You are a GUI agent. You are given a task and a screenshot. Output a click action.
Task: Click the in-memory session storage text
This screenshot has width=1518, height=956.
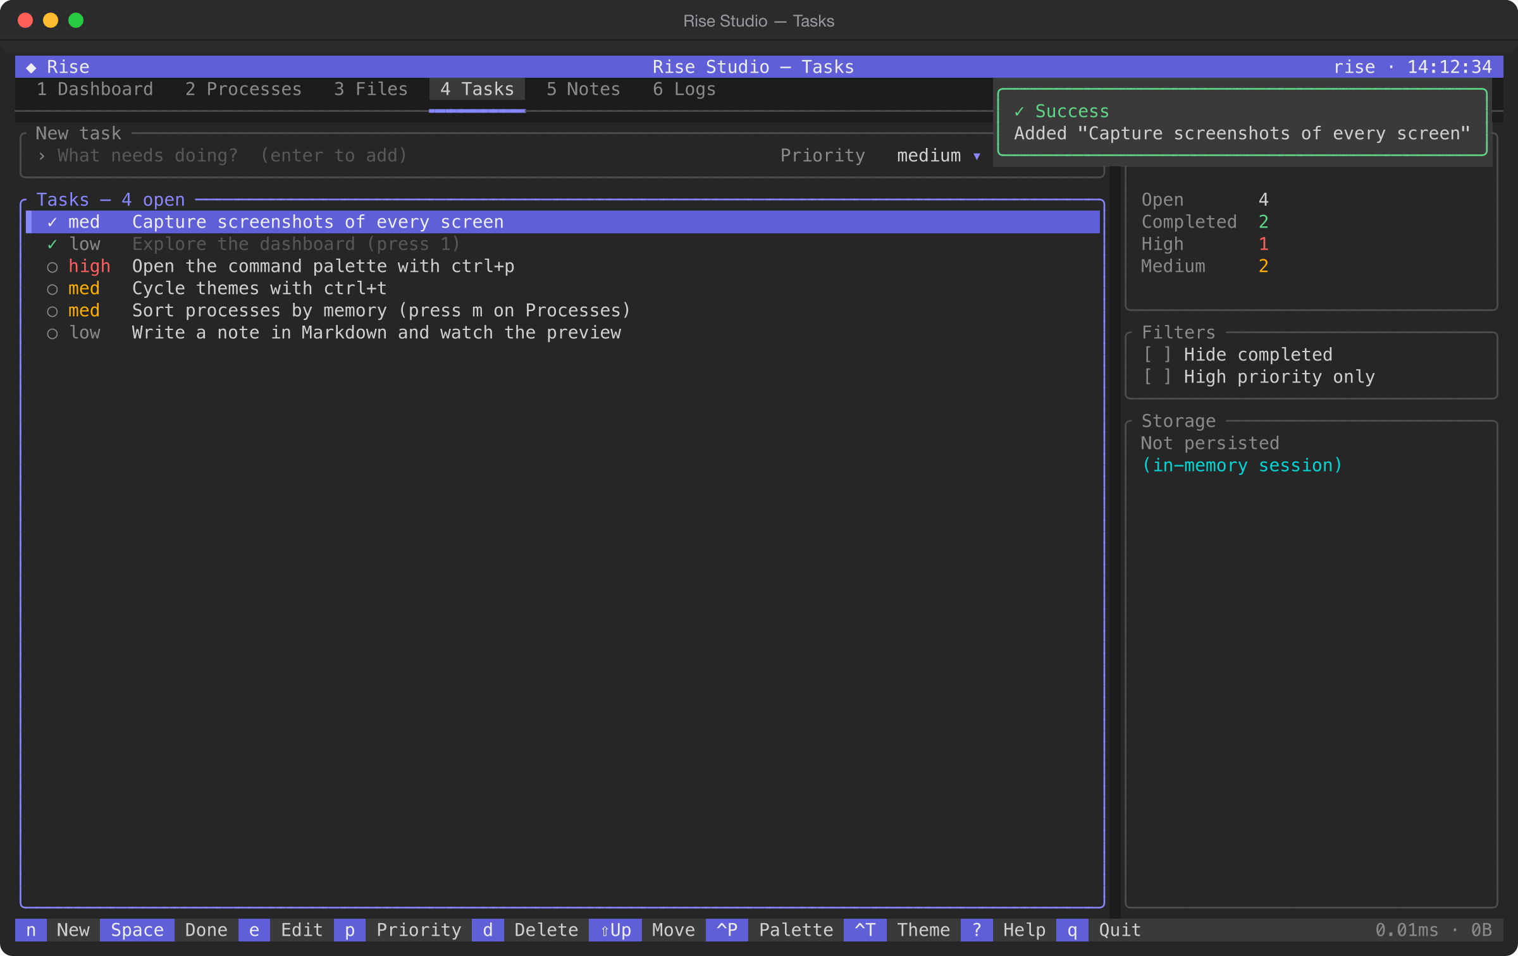[x=1242, y=466]
